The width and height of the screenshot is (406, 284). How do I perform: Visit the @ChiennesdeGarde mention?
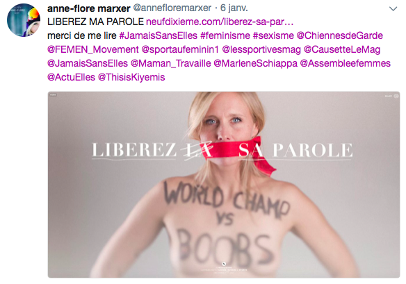[x=339, y=35]
